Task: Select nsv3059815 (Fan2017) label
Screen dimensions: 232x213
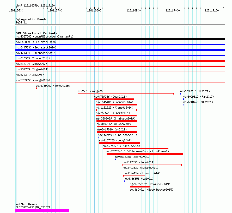Action: click(x=198, y=97)
